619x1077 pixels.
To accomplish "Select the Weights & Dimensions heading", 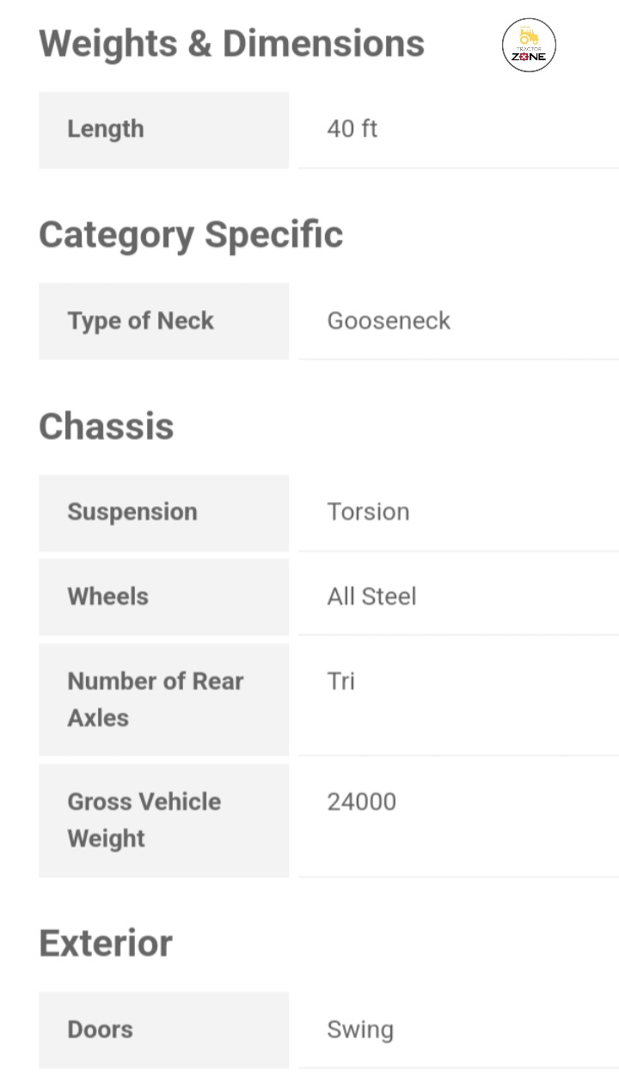I will pyautogui.click(x=231, y=43).
